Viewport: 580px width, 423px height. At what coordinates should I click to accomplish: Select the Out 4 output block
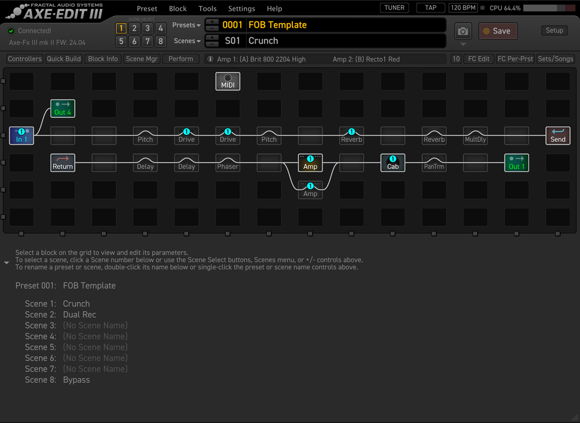coord(63,109)
